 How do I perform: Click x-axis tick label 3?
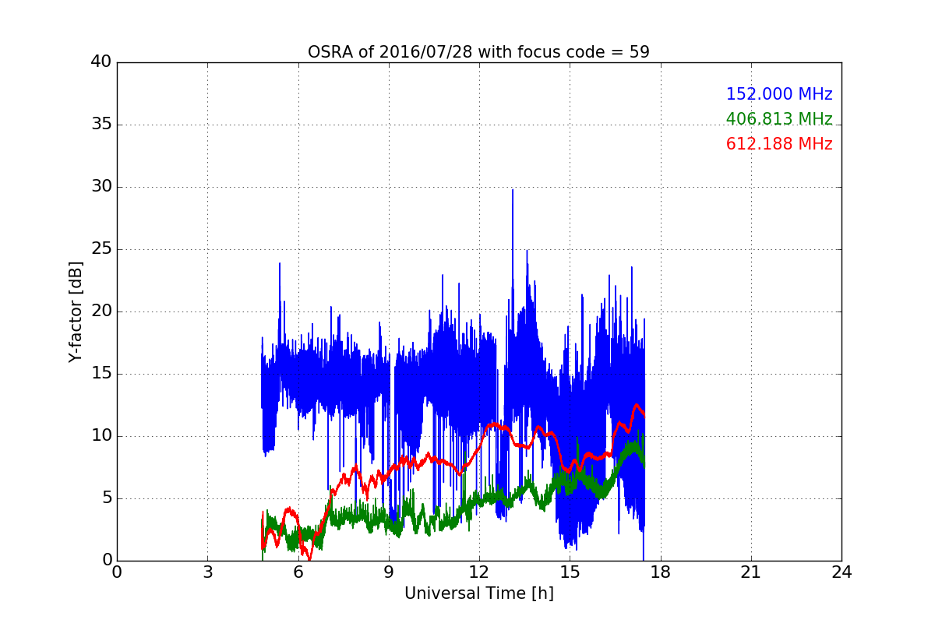point(207,572)
